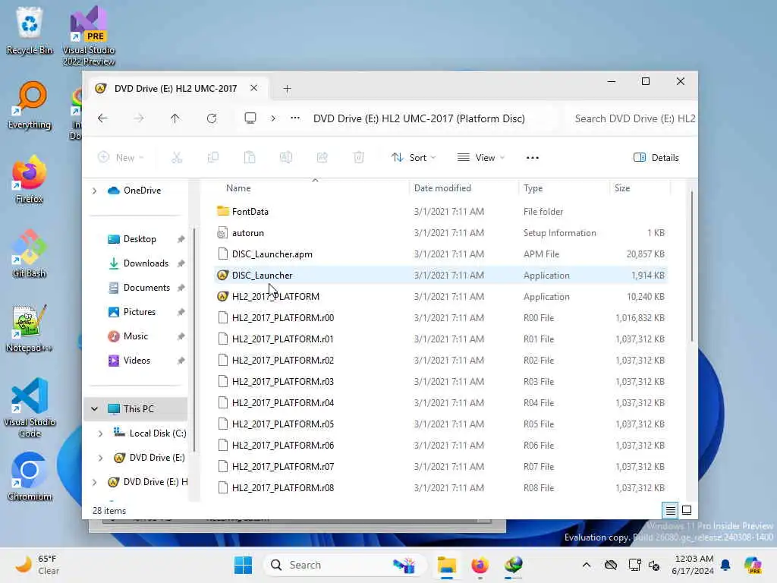Select the HL2_2017_PLATFORM.r03 file

coord(441,382)
